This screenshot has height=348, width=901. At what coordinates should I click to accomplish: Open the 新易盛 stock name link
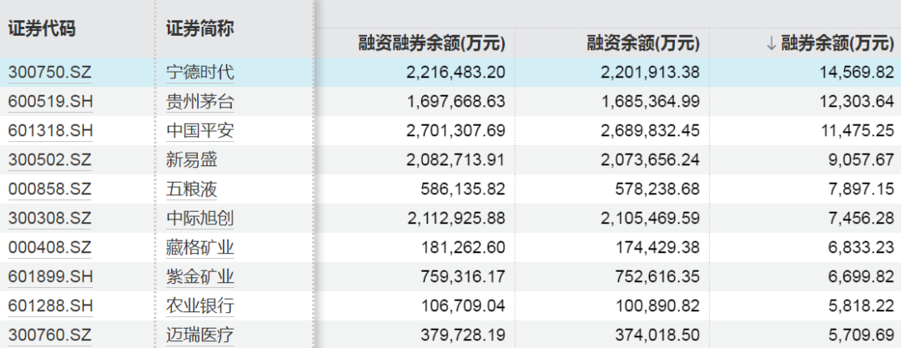coord(192,160)
